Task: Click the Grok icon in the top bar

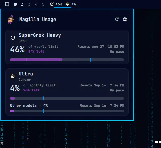Action: click(52, 4)
